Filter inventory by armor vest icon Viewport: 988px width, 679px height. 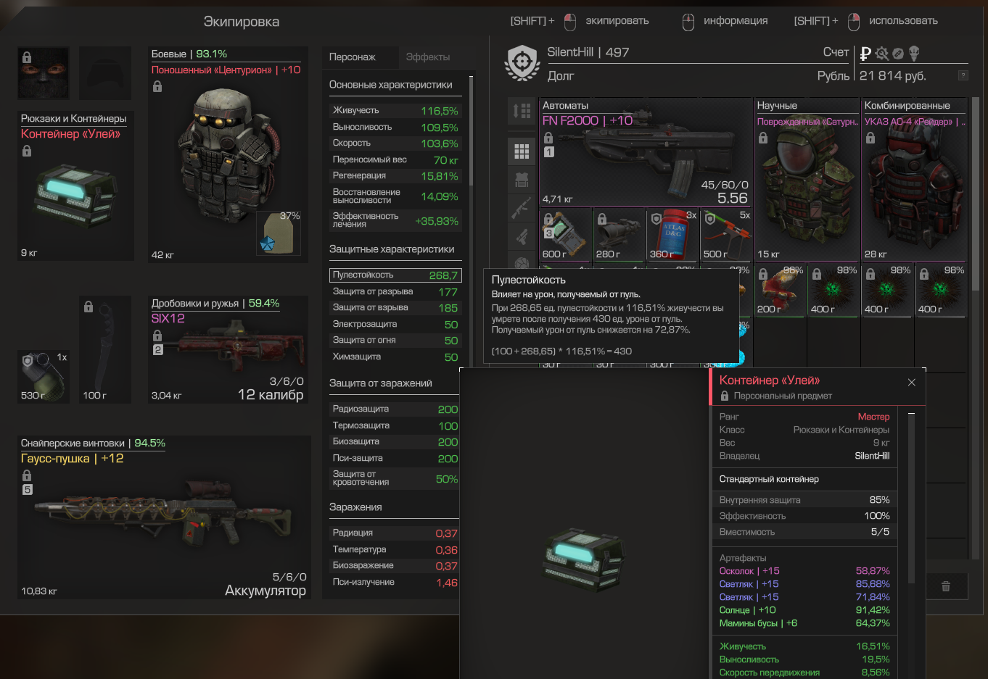click(522, 179)
